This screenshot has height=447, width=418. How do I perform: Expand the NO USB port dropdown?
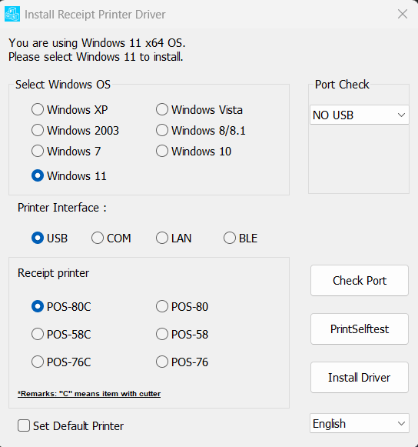pyautogui.click(x=360, y=115)
